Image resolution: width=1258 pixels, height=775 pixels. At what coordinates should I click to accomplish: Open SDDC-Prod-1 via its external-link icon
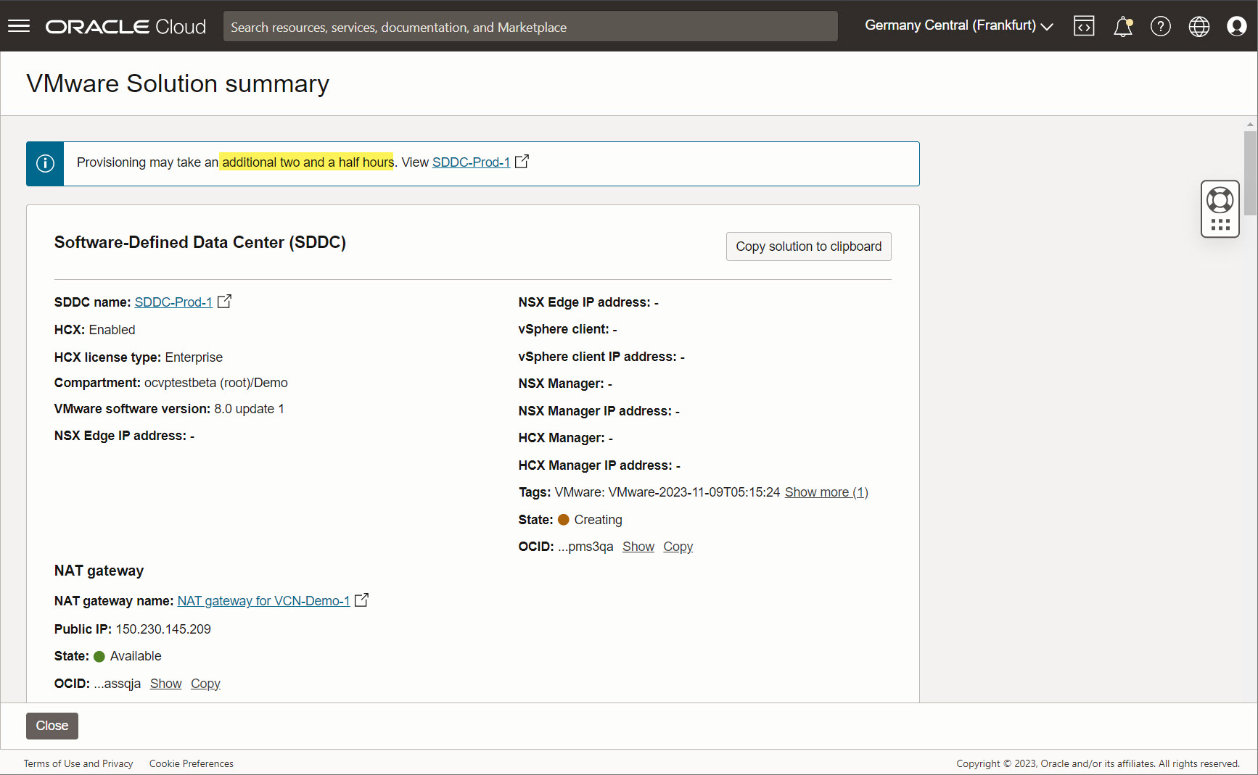[x=225, y=301]
